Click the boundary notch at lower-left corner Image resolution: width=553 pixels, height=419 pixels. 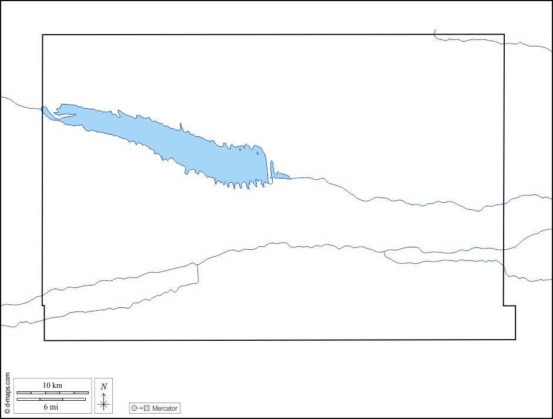[x=43, y=306]
